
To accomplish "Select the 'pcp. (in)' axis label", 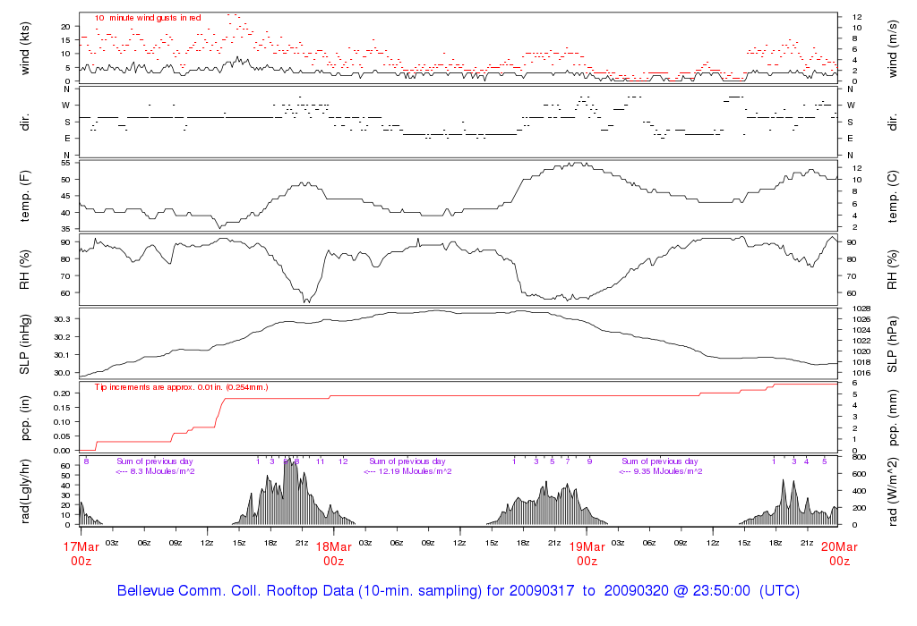I will pyautogui.click(x=25, y=419).
